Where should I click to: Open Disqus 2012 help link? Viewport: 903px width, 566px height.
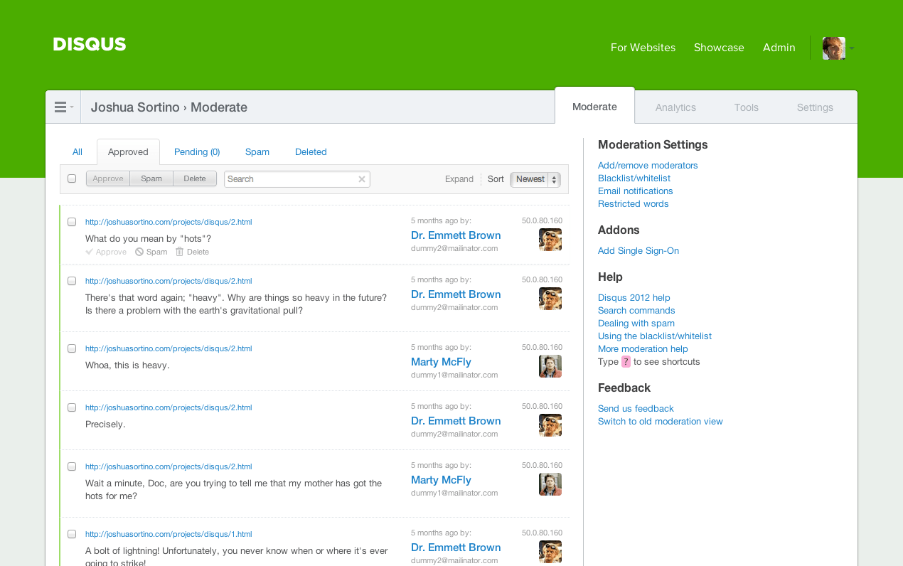pyautogui.click(x=634, y=297)
